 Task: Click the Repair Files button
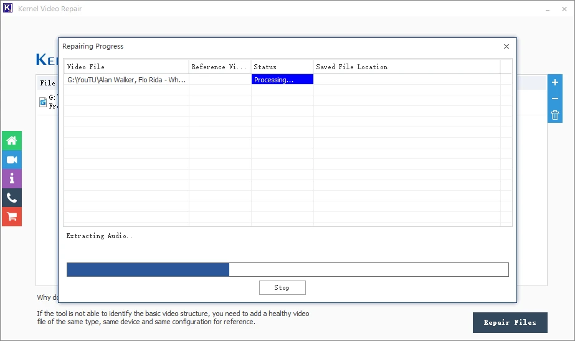pos(510,322)
